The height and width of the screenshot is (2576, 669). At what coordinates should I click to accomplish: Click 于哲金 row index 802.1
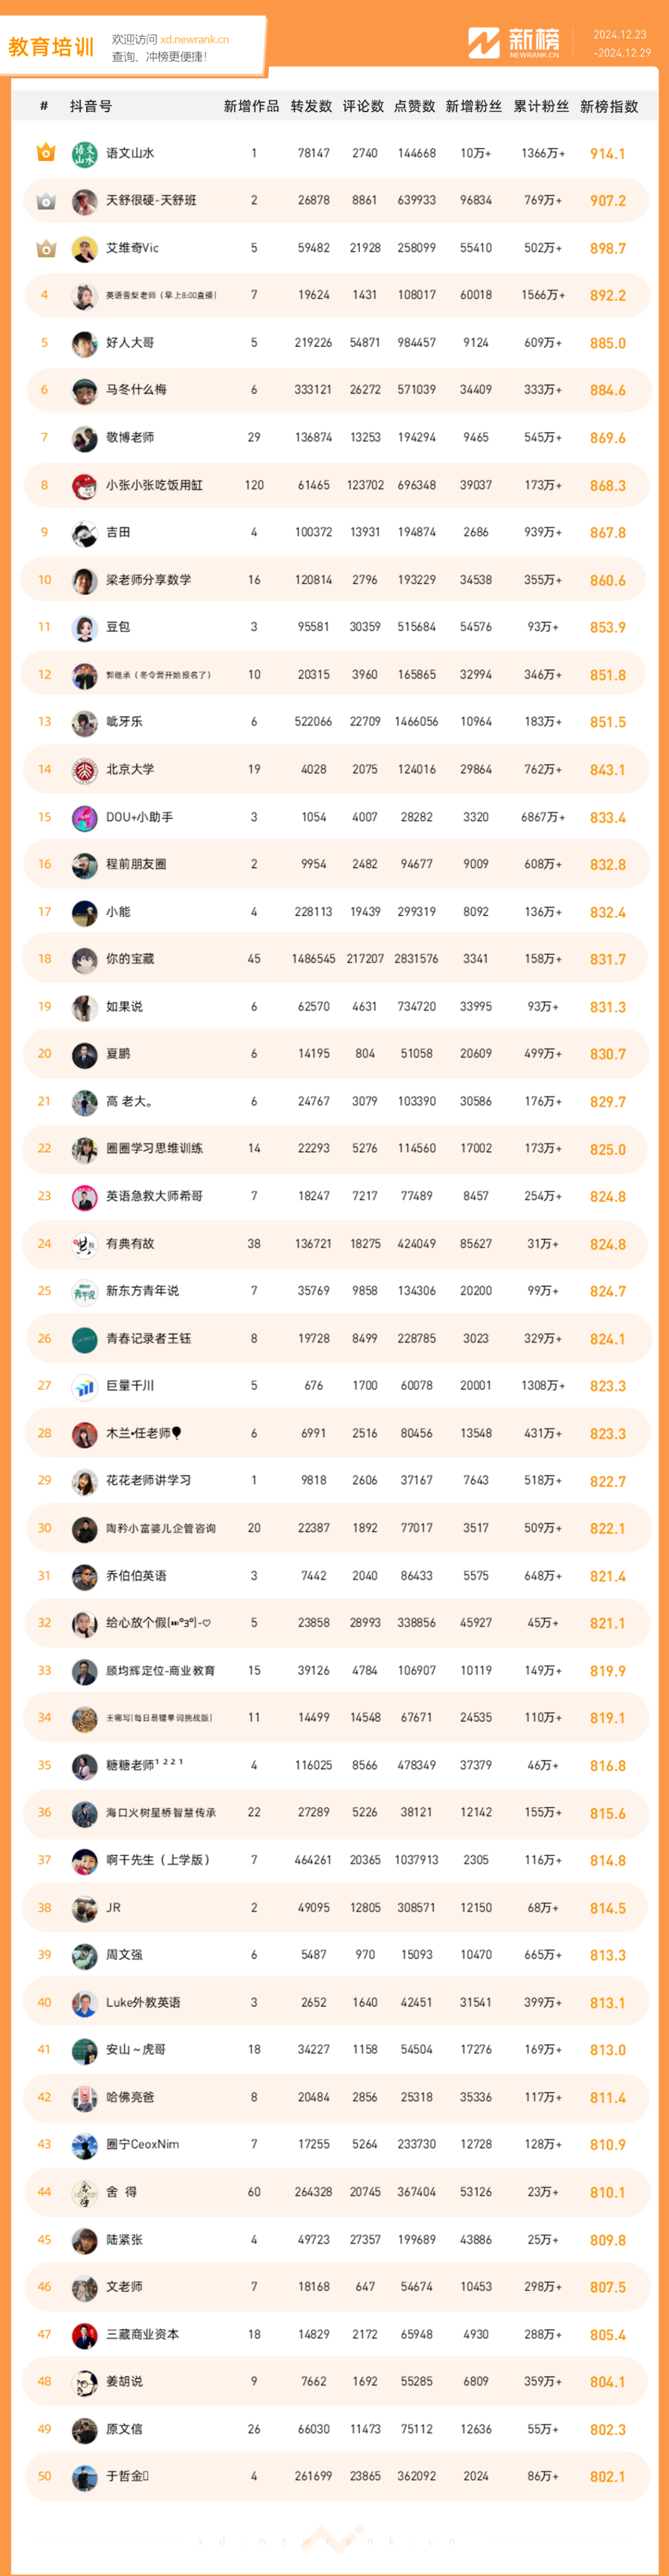tap(608, 2476)
